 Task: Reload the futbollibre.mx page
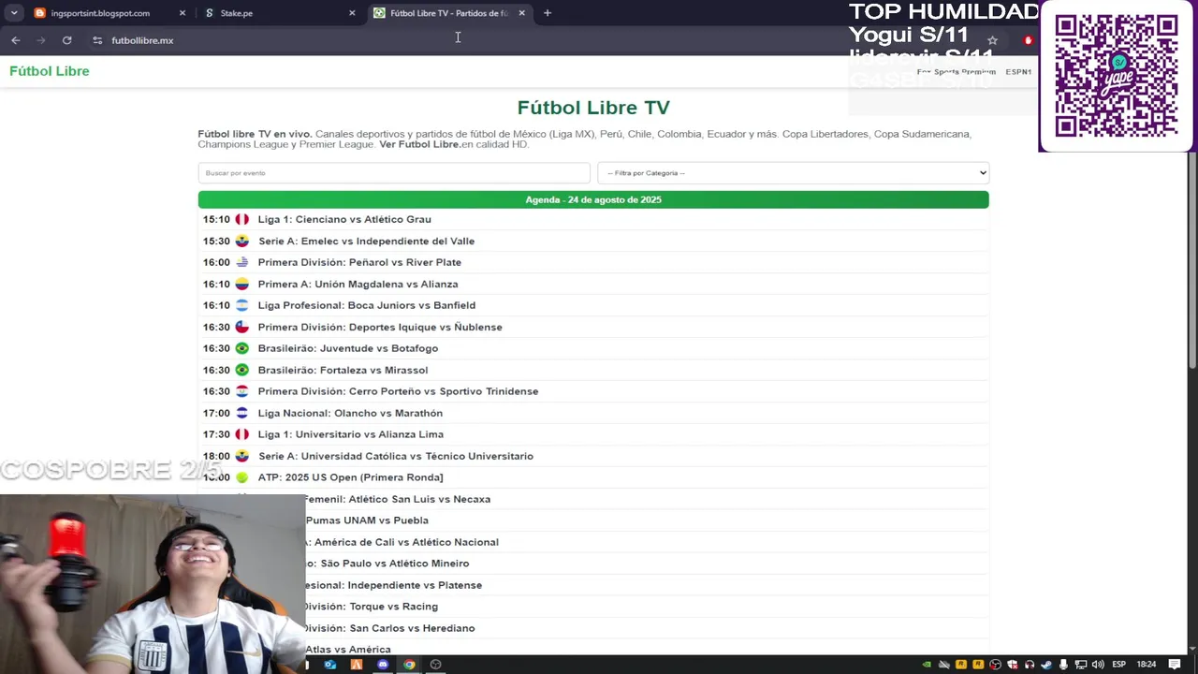66,40
